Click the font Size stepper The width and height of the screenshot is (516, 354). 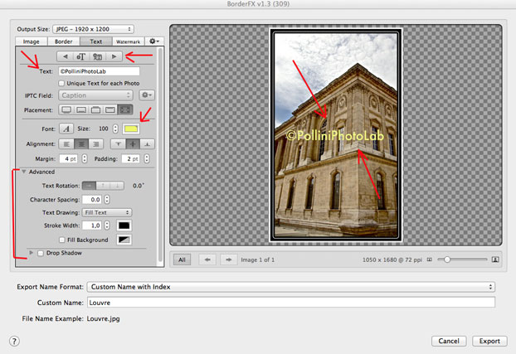(115, 129)
